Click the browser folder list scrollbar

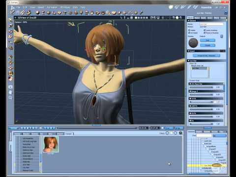(40, 154)
